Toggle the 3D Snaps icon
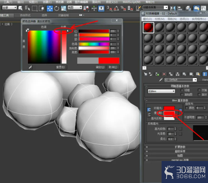The height and width of the screenshot is (183, 208). (x=110, y=8)
